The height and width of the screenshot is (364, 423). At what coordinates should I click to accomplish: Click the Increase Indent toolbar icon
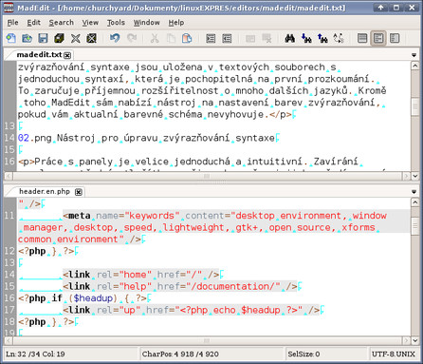tap(211, 38)
